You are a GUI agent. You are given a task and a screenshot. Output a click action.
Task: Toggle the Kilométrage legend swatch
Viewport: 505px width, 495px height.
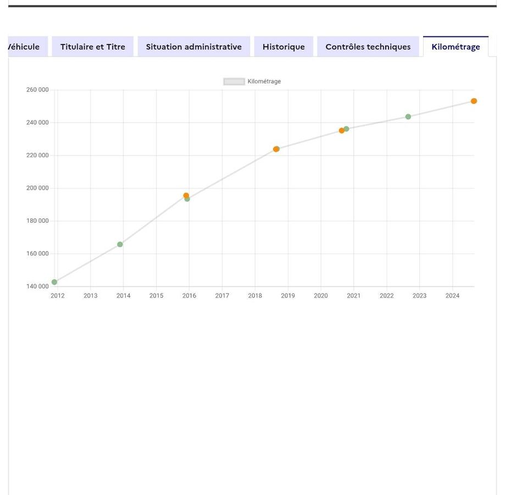click(234, 81)
